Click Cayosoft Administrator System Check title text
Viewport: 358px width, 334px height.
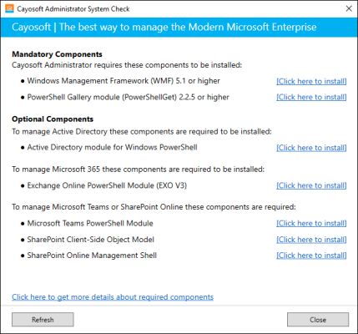point(73,9)
